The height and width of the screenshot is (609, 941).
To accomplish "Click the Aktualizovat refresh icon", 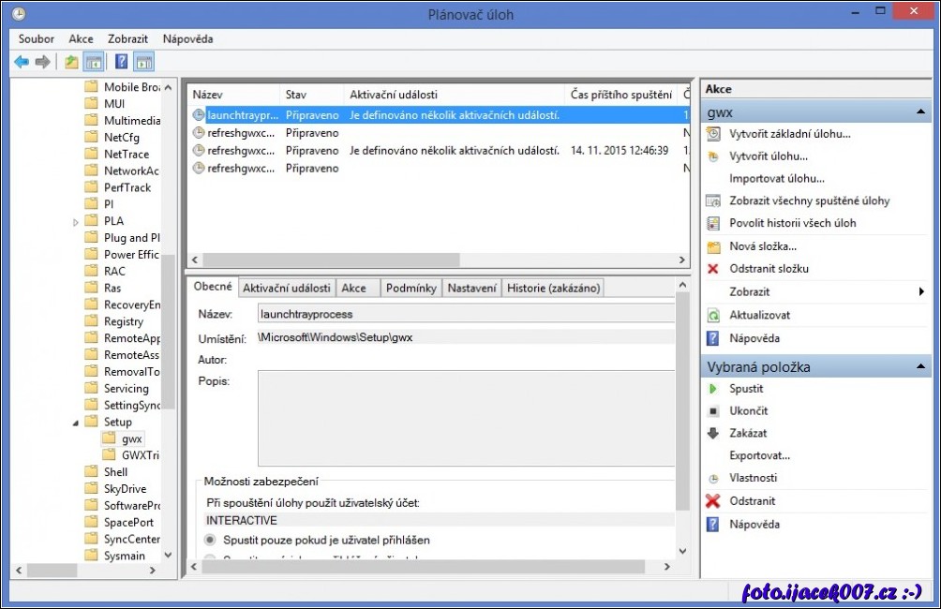I will tap(712, 316).
